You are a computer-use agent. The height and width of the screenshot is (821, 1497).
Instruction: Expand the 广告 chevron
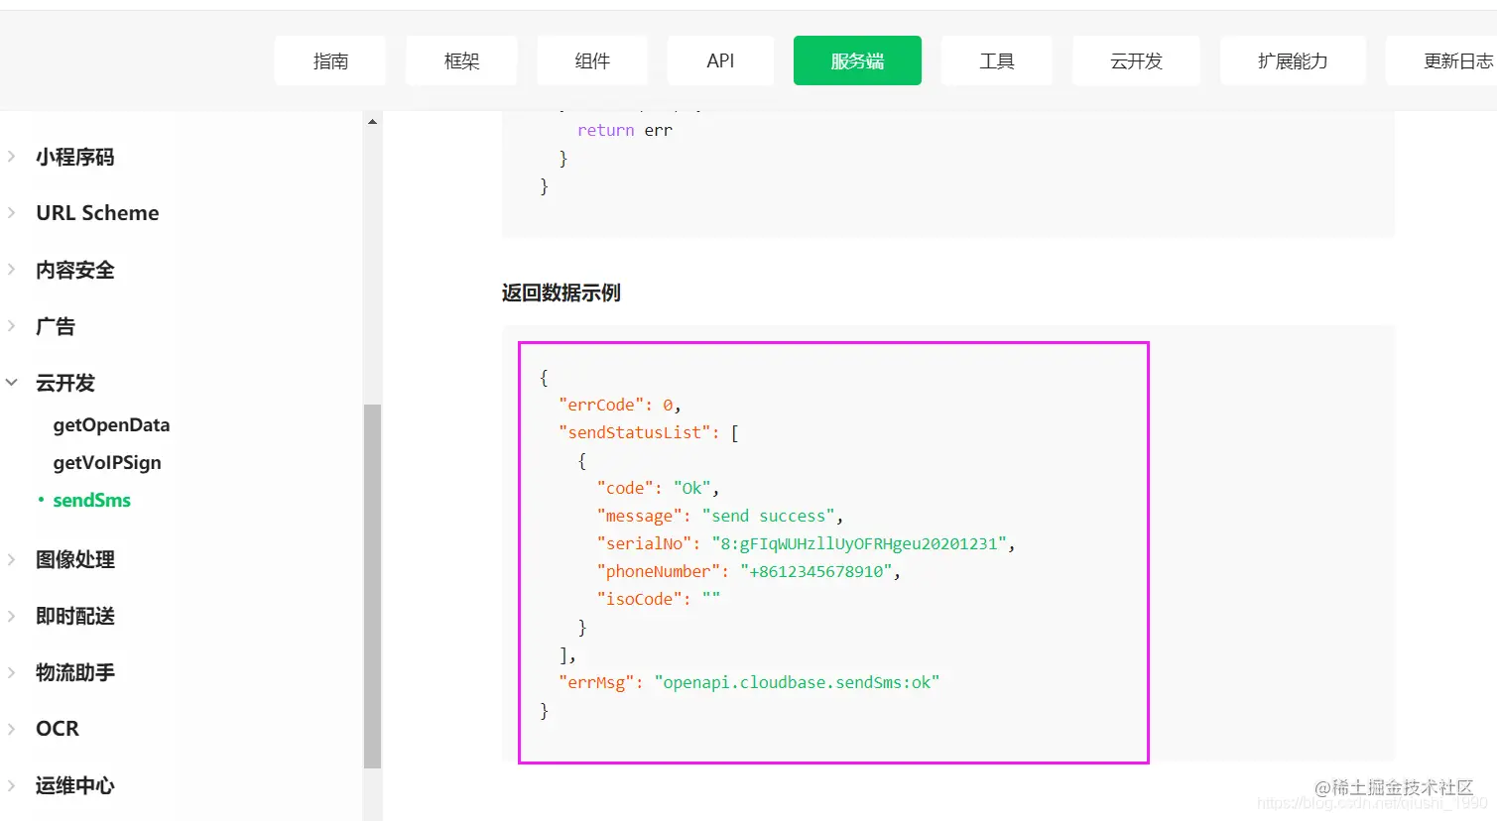click(x=12, y=325)
